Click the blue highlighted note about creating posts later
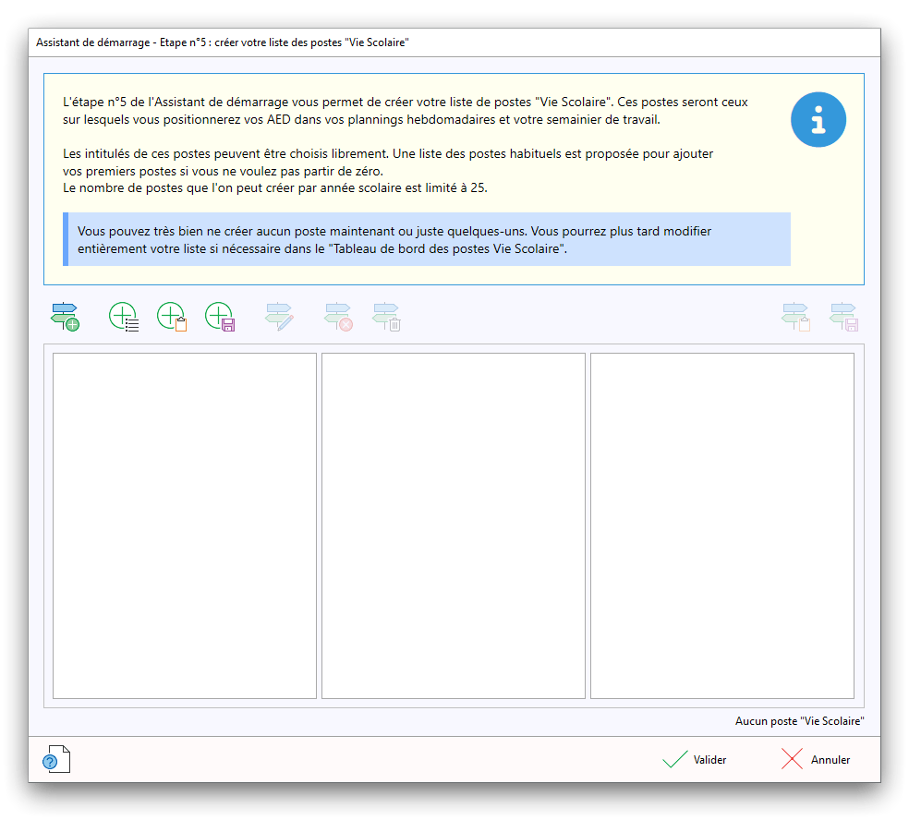The image size is (909, 820). pos(427,240)
